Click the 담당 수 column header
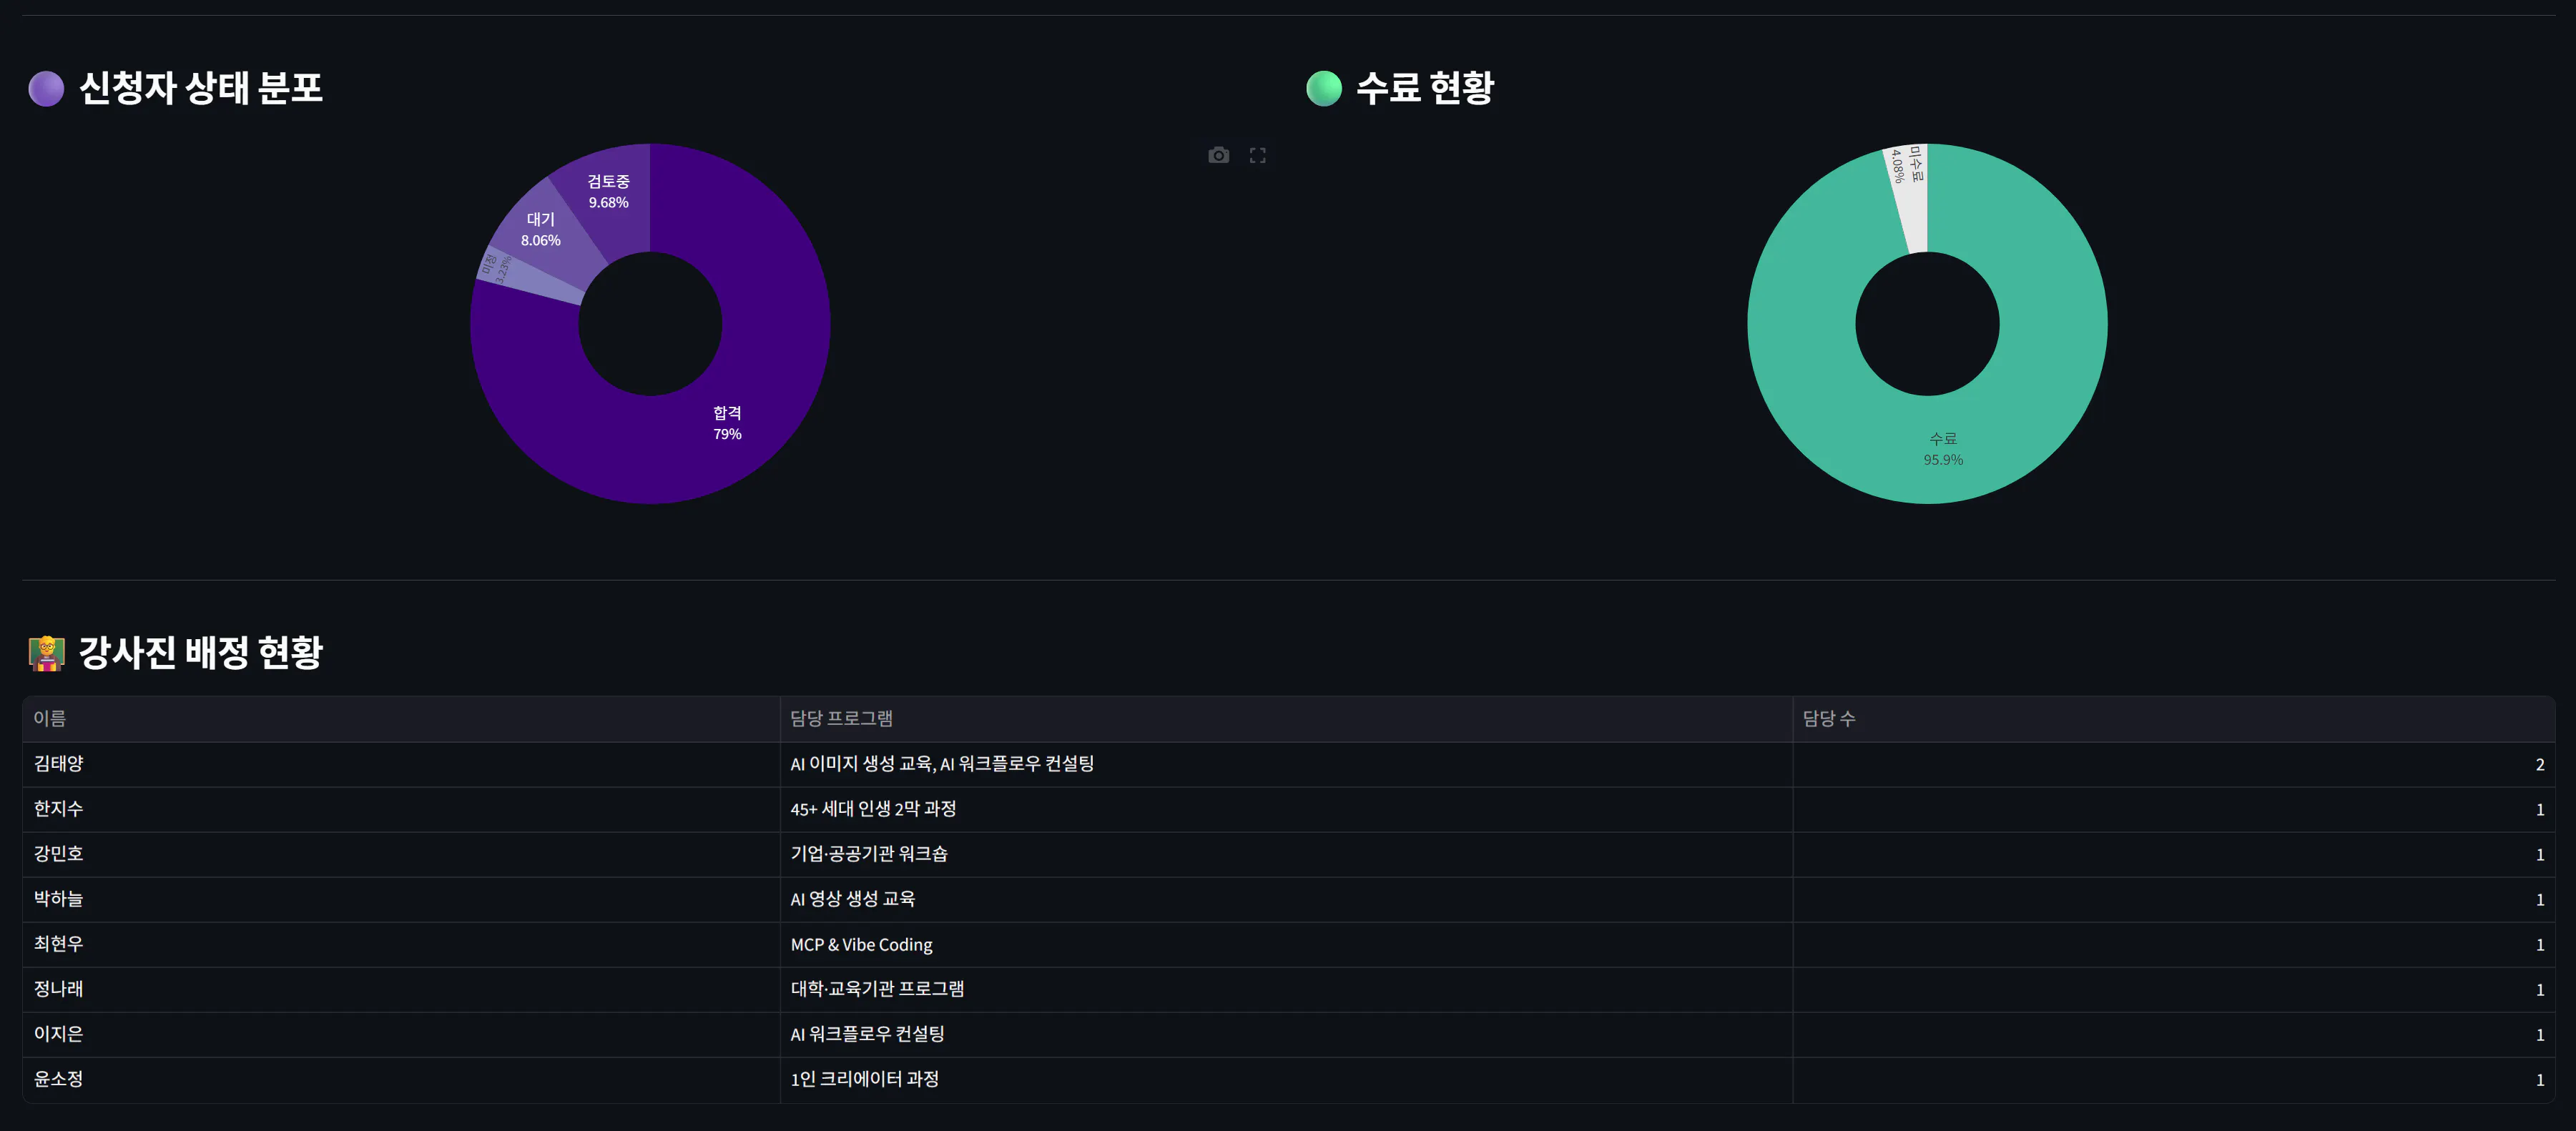Image resolution: width=2576 pixels, height=1131 pixels. 1828,718
